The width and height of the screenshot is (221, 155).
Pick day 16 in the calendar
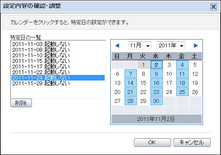156,83
